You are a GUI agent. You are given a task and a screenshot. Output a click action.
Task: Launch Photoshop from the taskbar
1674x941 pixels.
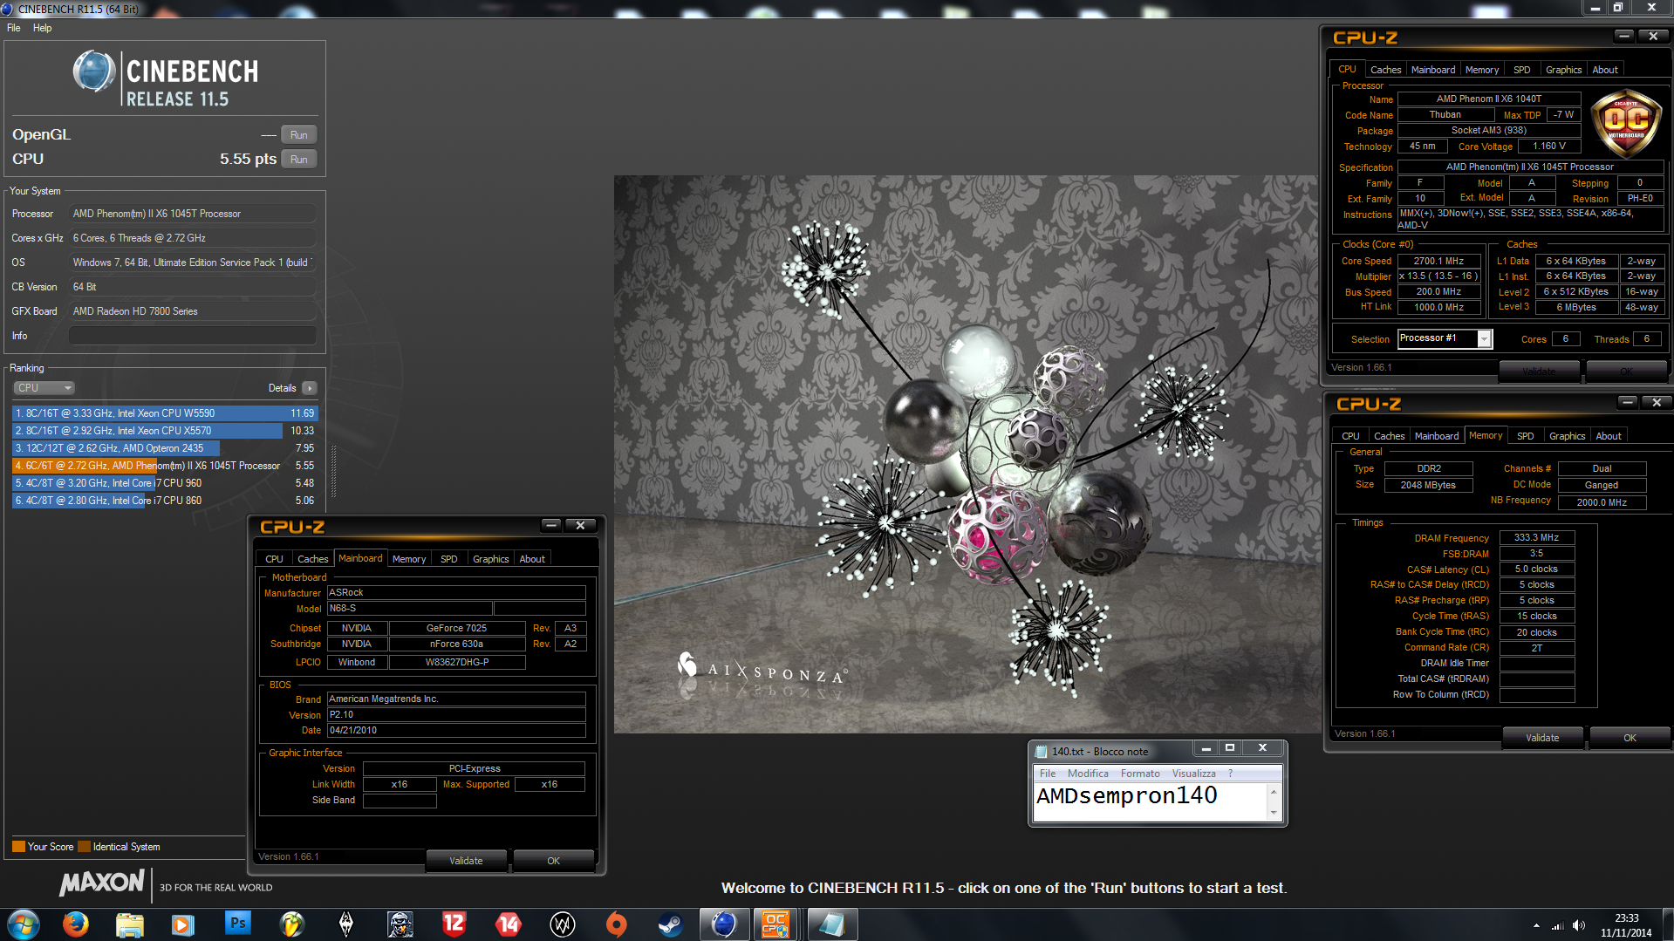237,924
